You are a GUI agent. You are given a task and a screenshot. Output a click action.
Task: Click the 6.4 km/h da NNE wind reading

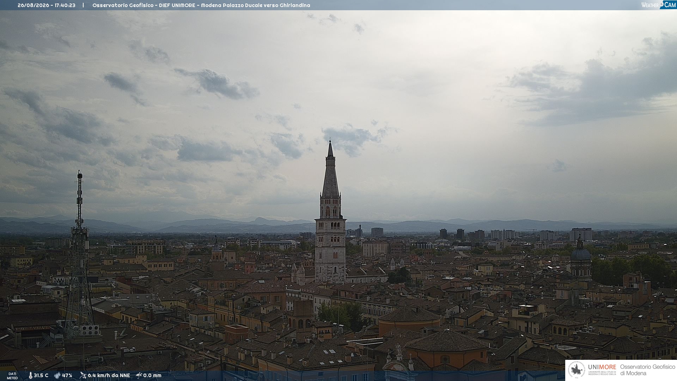[109, 375]
